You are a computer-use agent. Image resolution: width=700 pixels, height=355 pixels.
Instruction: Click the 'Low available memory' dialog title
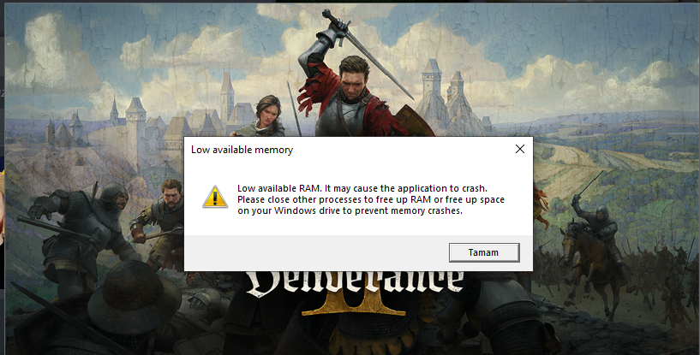[x=242, y=150]
